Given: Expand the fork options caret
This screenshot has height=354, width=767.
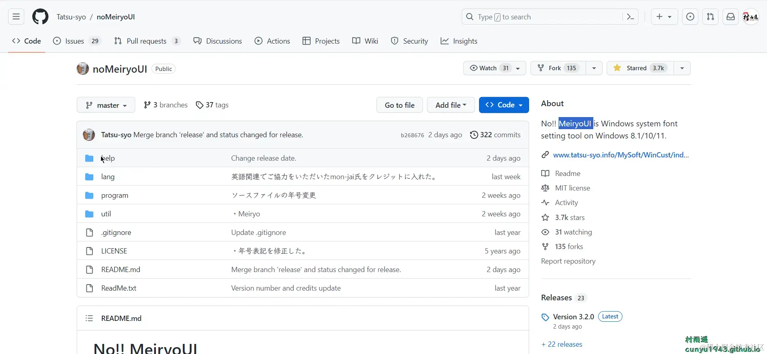Looking at the screenshot, I should point(594,68).
